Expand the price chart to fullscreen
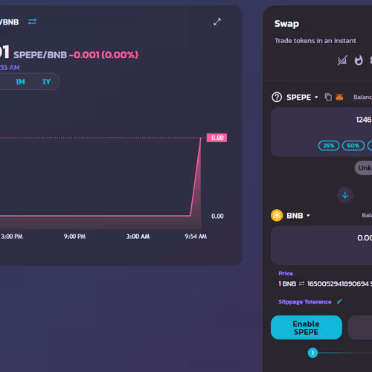This screenshot has height=372, width=372. 217,22
